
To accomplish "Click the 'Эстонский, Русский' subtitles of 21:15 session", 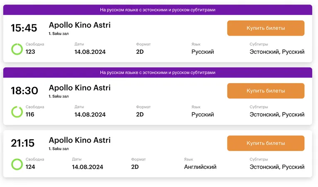I will point(277,167).
